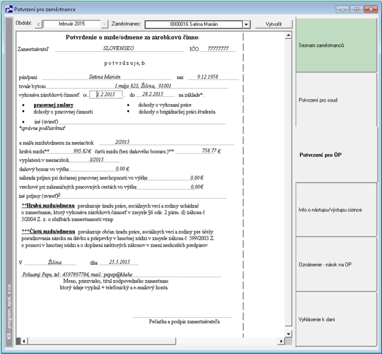
Task: Click 'dohody o pracovnej činnosti' text
Action: 63,112
